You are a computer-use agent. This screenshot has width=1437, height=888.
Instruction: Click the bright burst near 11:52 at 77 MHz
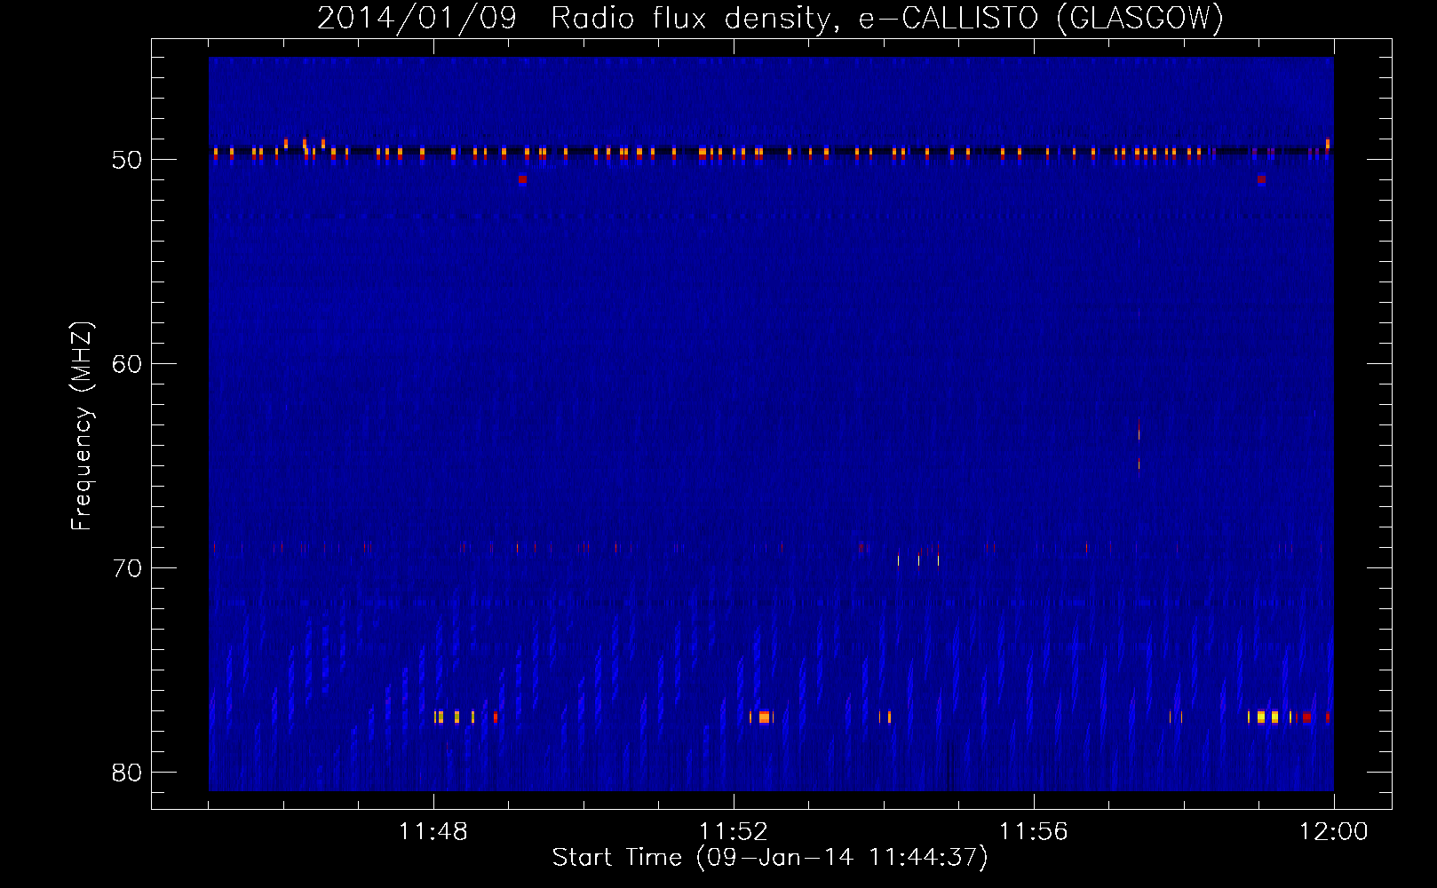coord(764,717)
